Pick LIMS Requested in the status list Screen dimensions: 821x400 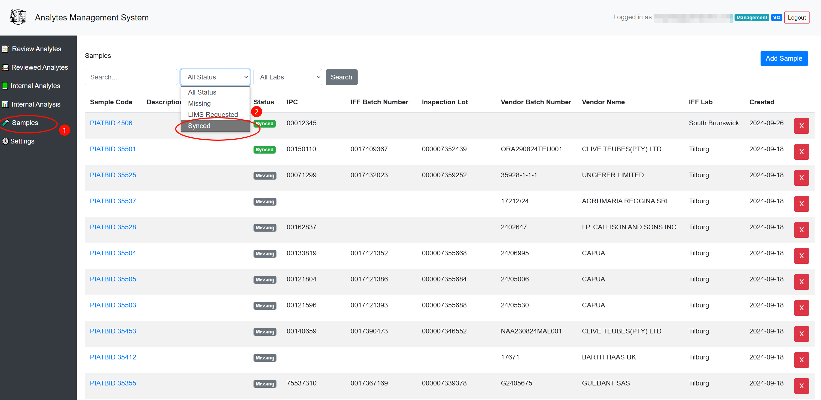coord(213,114)
